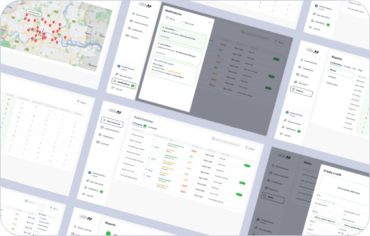Click the upload Map Icon button in Create a walk
Screen dimensions: 370x236
click(325, 220)
